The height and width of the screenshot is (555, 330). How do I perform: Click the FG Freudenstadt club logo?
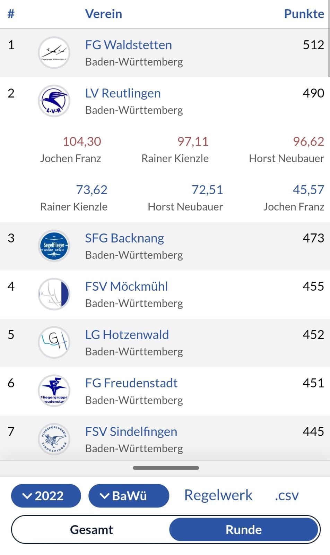coord(54,391)
